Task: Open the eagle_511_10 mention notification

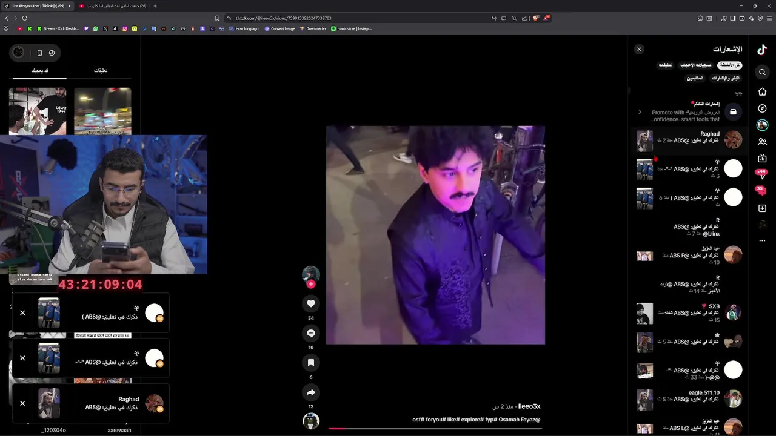Action: (x=689, y=399)
